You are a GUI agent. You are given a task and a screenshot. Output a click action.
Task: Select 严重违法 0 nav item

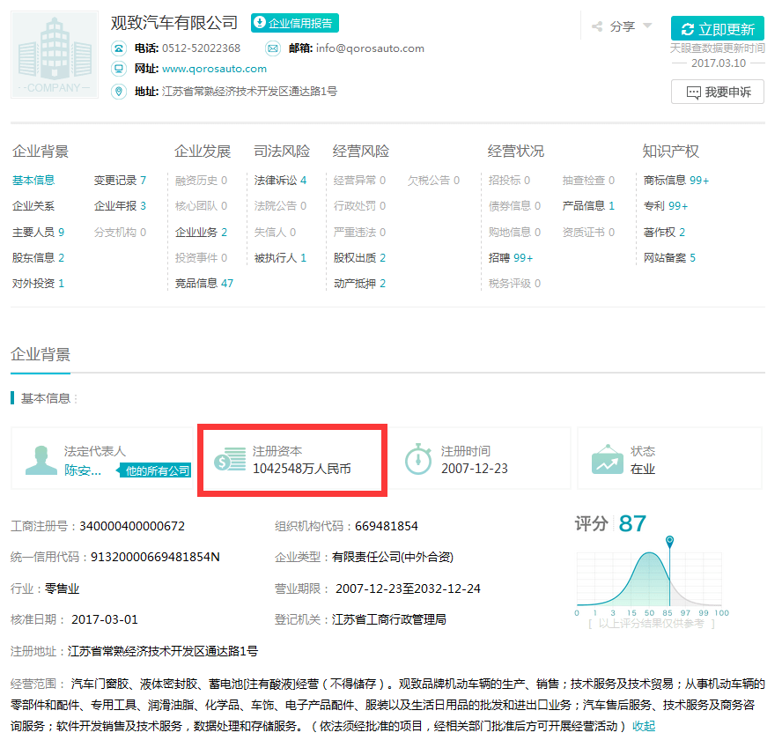(x=359, y=232)
